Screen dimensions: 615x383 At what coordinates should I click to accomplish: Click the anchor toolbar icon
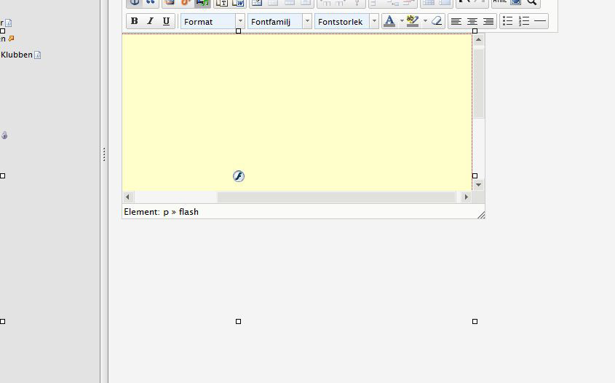pos(135,1)
